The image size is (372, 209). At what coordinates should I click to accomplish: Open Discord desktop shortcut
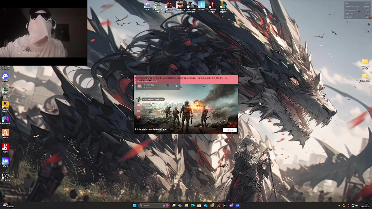pos(5,78)
